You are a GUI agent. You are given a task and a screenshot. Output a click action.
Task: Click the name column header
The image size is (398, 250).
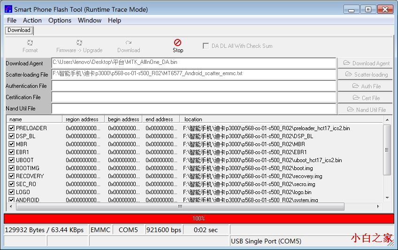pyautogui.click(x=34, y=119)
